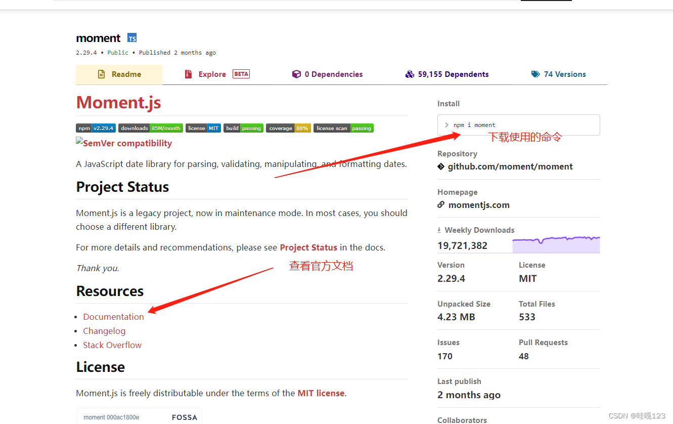Image resolution: width=673 pixels, height=424 pixels.
Task: Click the downloads 85M/month badge
Action: click(x=150, y=128)
